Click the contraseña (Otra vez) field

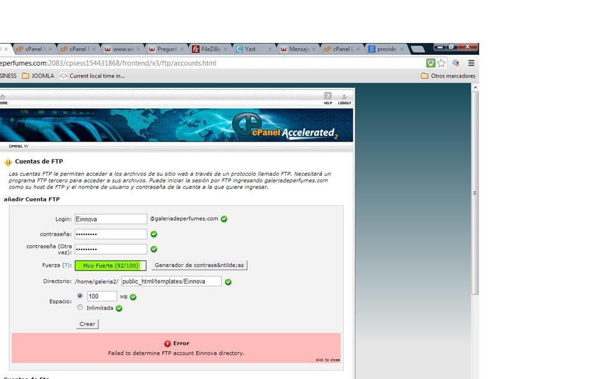click(111, 249)
